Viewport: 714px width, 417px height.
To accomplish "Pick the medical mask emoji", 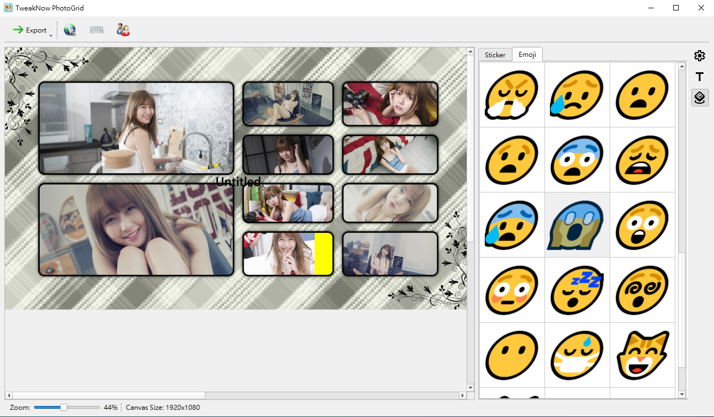I will [x=577, y=355].
